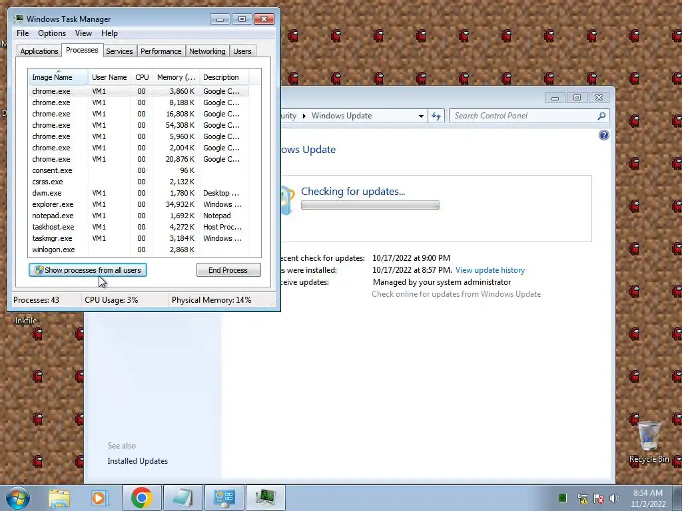This screenshot has width=682, height=511.
Task: Sort processes by User Name column
Action: (109, 77)
